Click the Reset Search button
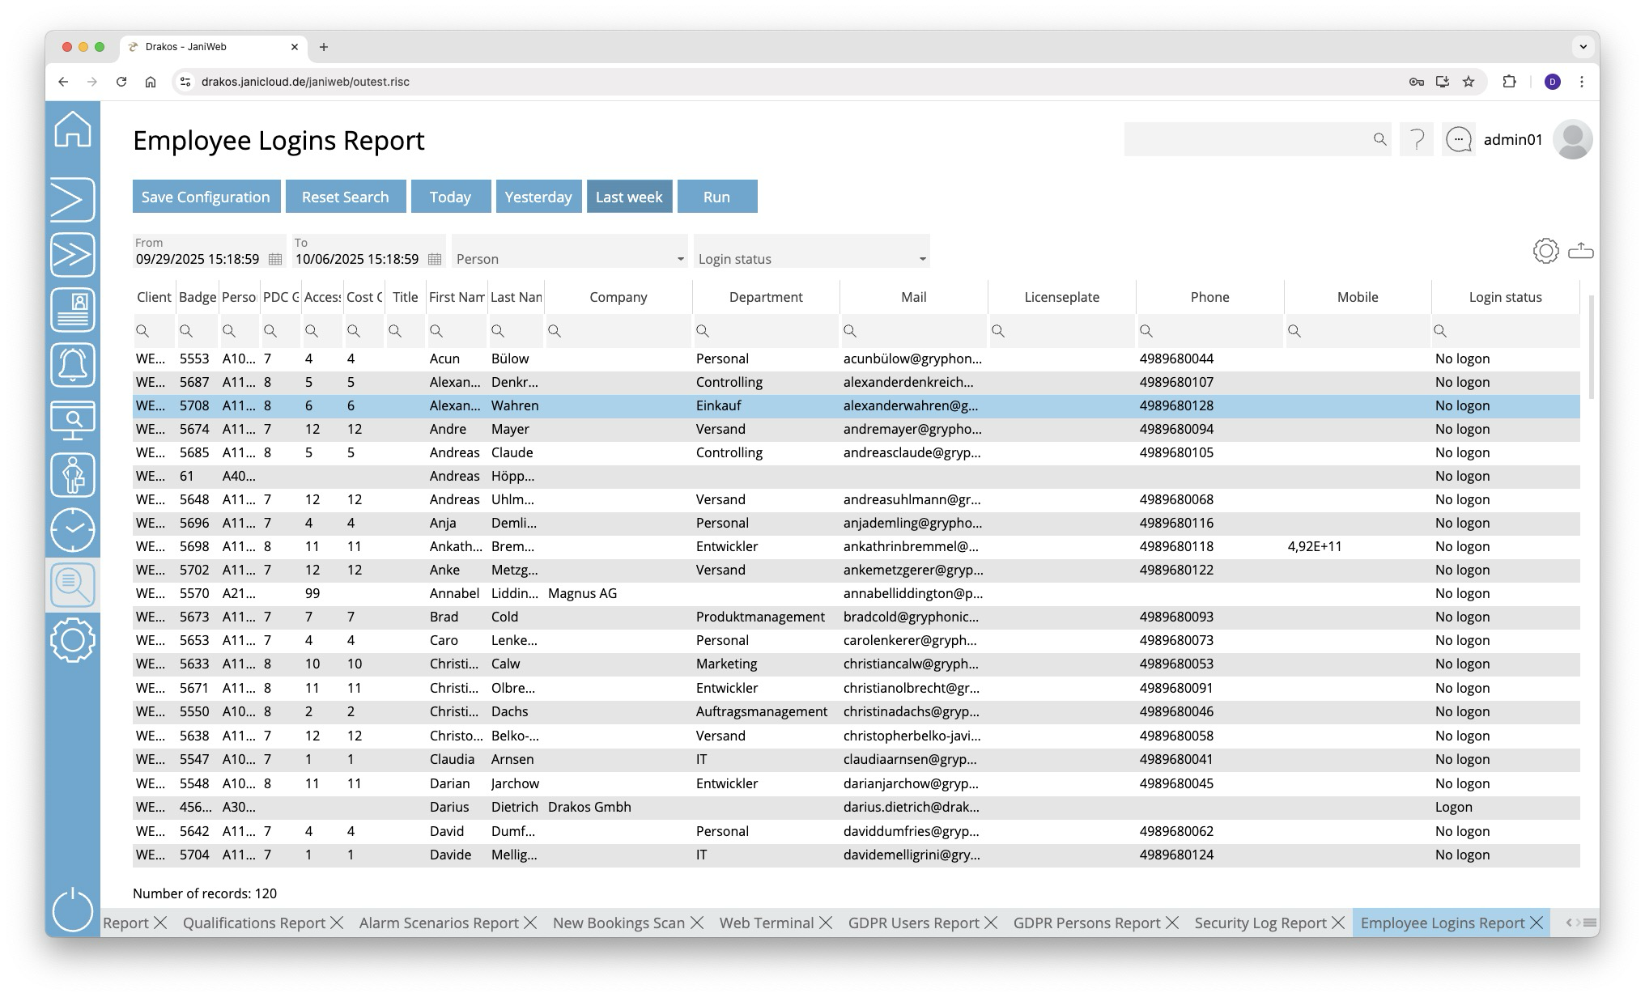Screen dimensions: 1645x997 click(345, 197)
